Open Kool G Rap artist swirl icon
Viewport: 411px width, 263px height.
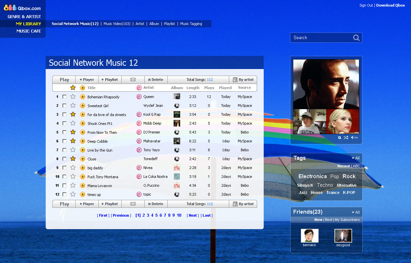pyautogui.click(x=139, y=114)
